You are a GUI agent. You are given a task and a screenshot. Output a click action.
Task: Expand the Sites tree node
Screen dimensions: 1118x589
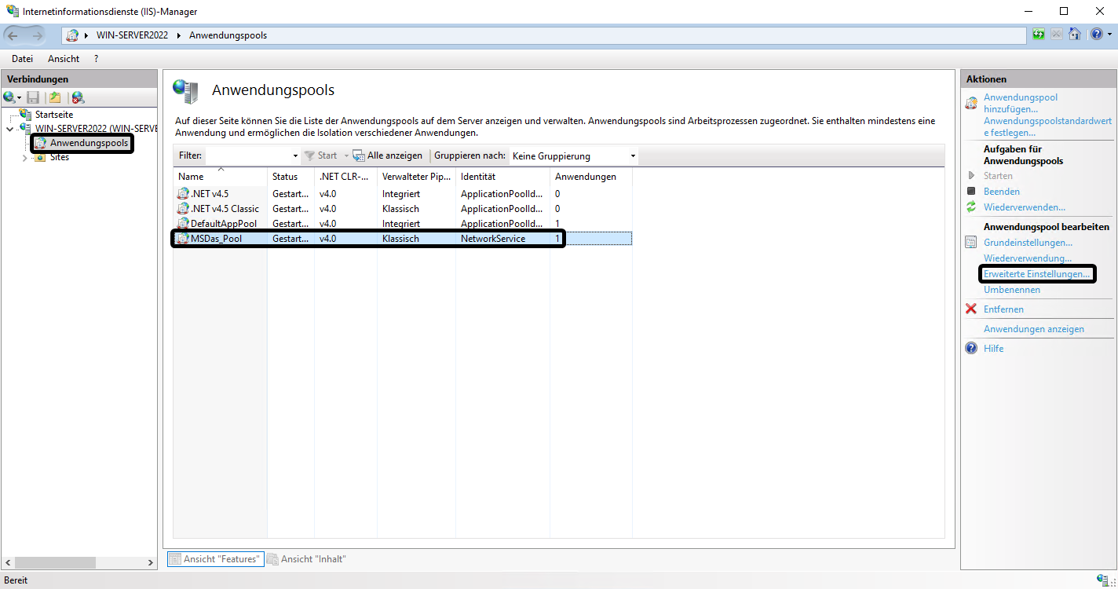25,158
